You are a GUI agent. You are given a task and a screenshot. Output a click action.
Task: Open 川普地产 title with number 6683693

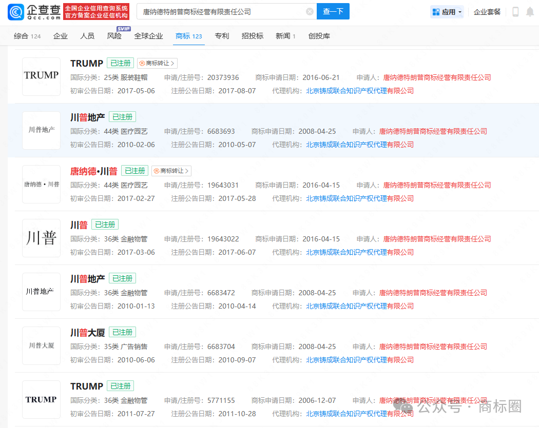87,117
